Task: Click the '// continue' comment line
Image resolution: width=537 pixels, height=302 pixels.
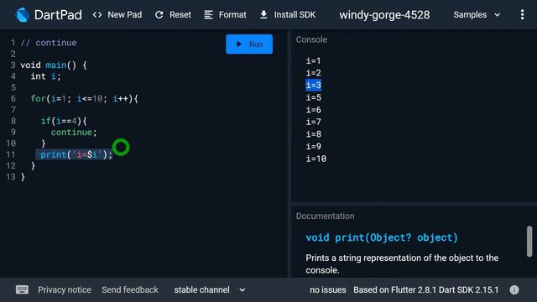Action: [49, 43]
